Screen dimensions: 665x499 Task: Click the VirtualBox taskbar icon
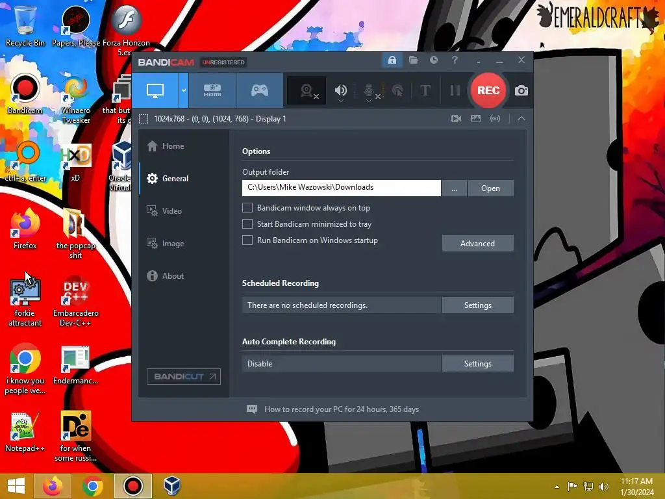pyautogui.click(x=172, y=486)
